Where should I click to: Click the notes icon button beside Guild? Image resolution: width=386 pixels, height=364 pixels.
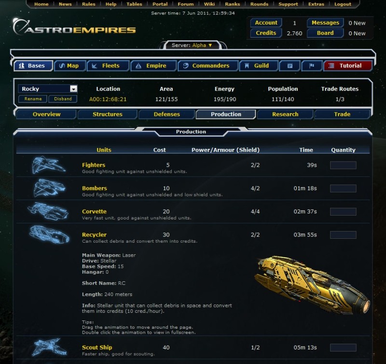[290, 66]
